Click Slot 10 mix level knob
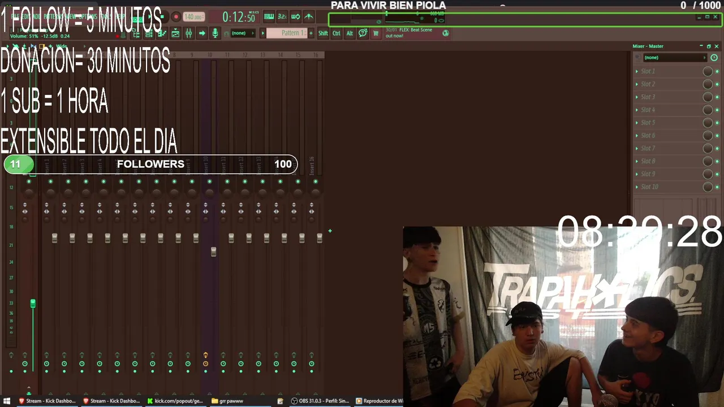The width and height of the screenshot is (724, 407). pyautogui.click(x=708, y=187)
